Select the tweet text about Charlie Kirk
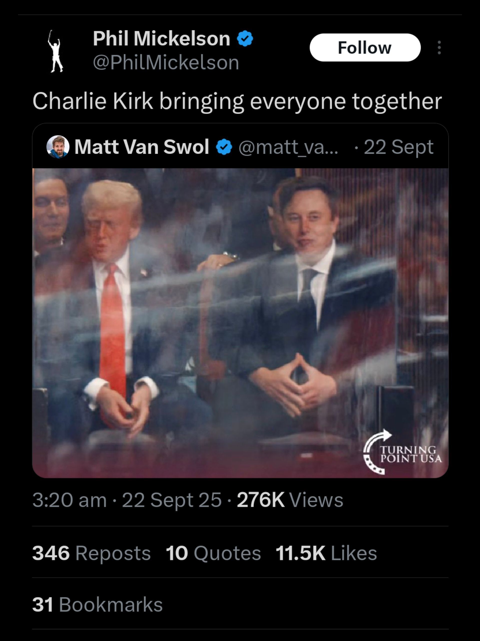 237,102
